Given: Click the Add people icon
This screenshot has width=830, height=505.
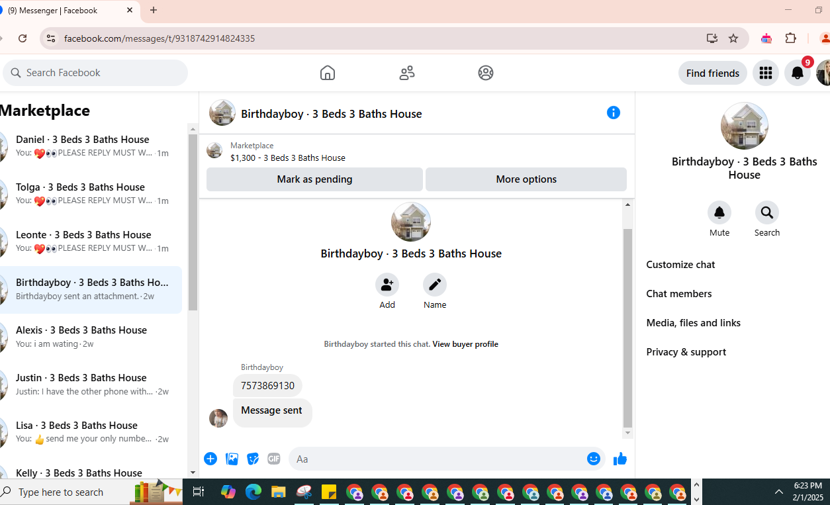Looking at the screenshot, I should [387, 285].
